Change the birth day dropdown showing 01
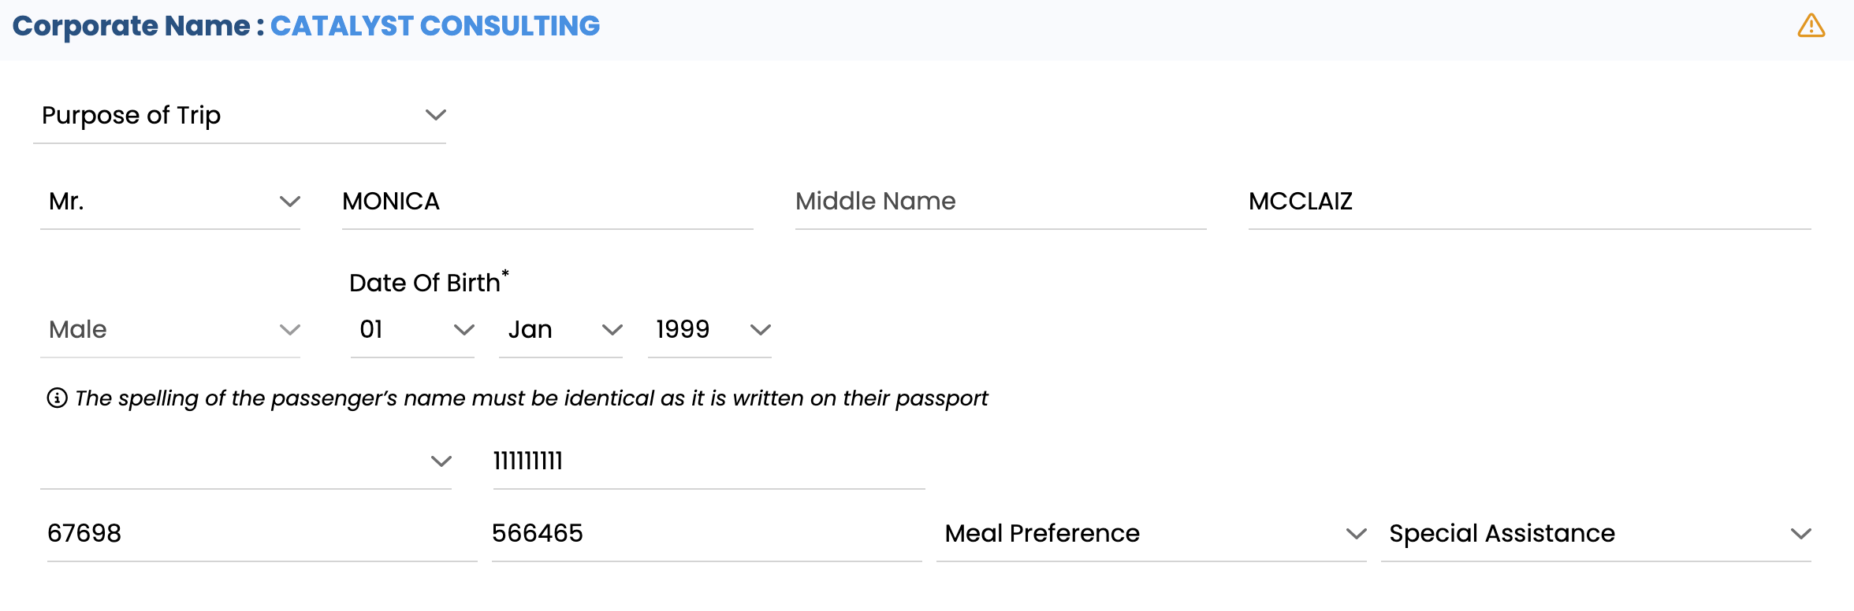The height and width of the screenshot is (611, 1854). click(412, 330)
